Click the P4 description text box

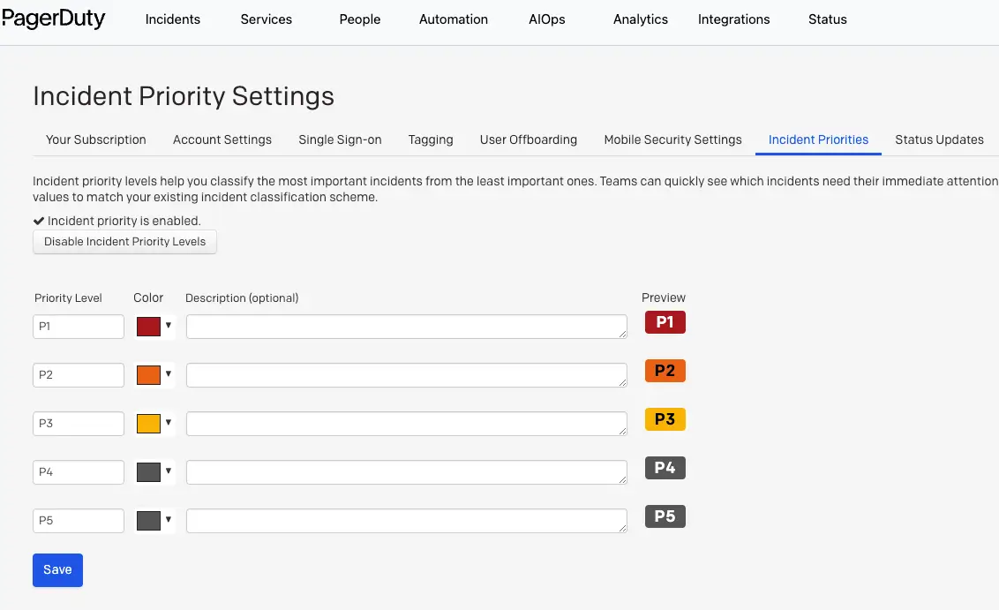(x=407, y=472)
